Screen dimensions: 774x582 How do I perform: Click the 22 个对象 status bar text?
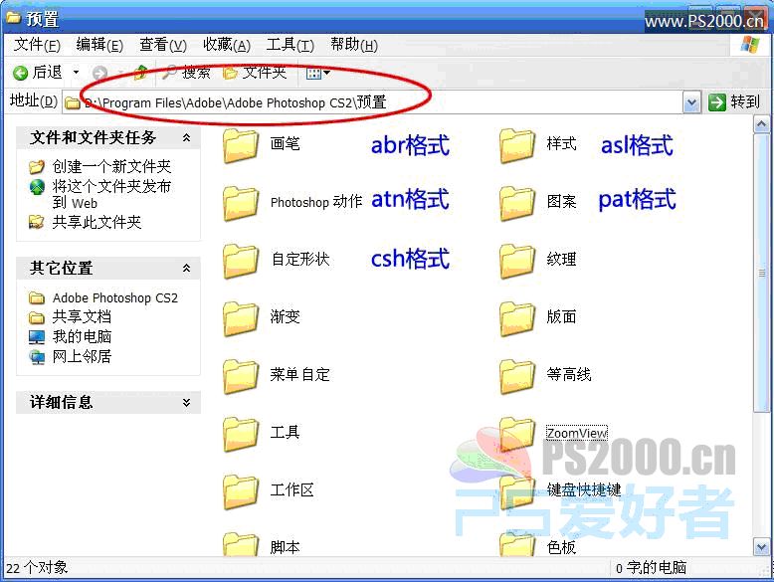coord(37,568)
